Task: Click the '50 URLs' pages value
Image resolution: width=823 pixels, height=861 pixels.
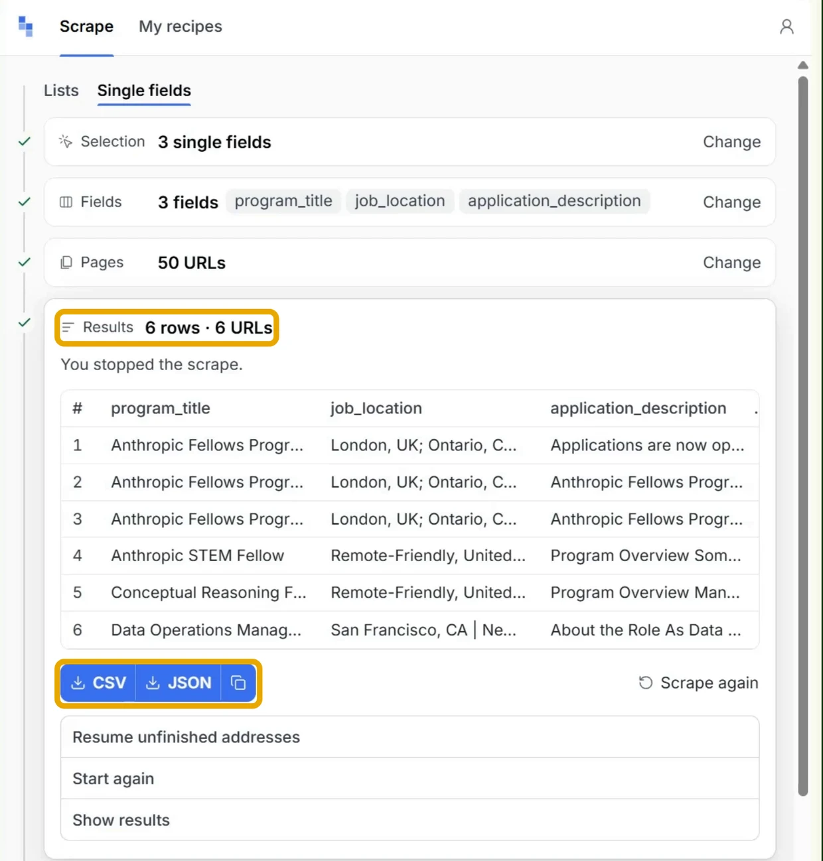Action: coord(192,263)
